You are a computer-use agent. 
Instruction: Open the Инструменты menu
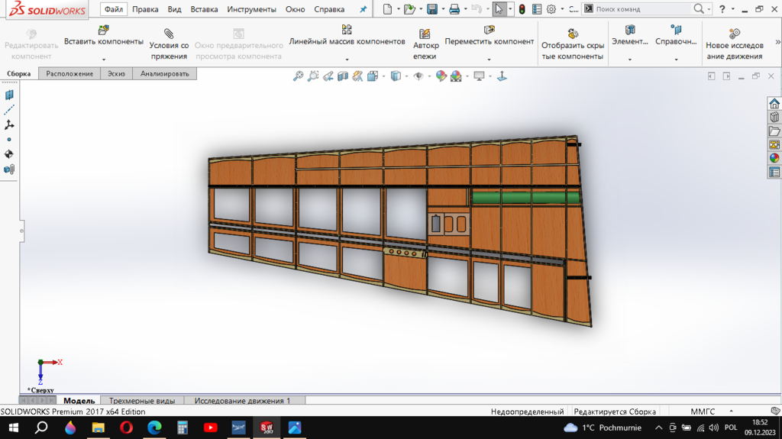click(251, 9)
